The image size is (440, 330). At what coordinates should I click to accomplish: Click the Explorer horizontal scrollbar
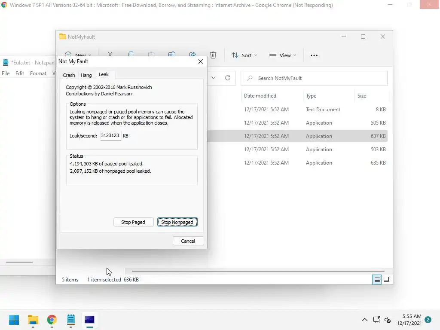[258, 271]
